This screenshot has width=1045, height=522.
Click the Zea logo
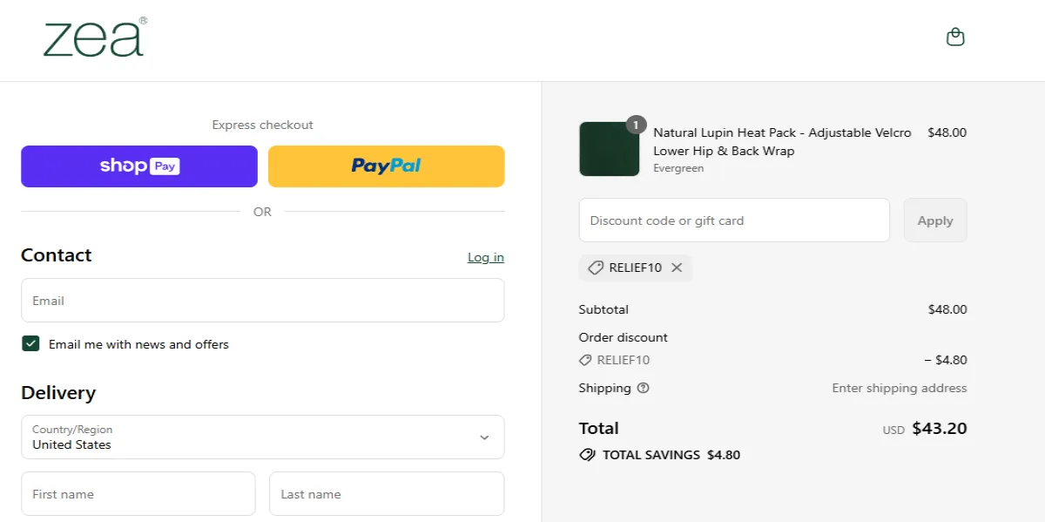pos(94,40)
